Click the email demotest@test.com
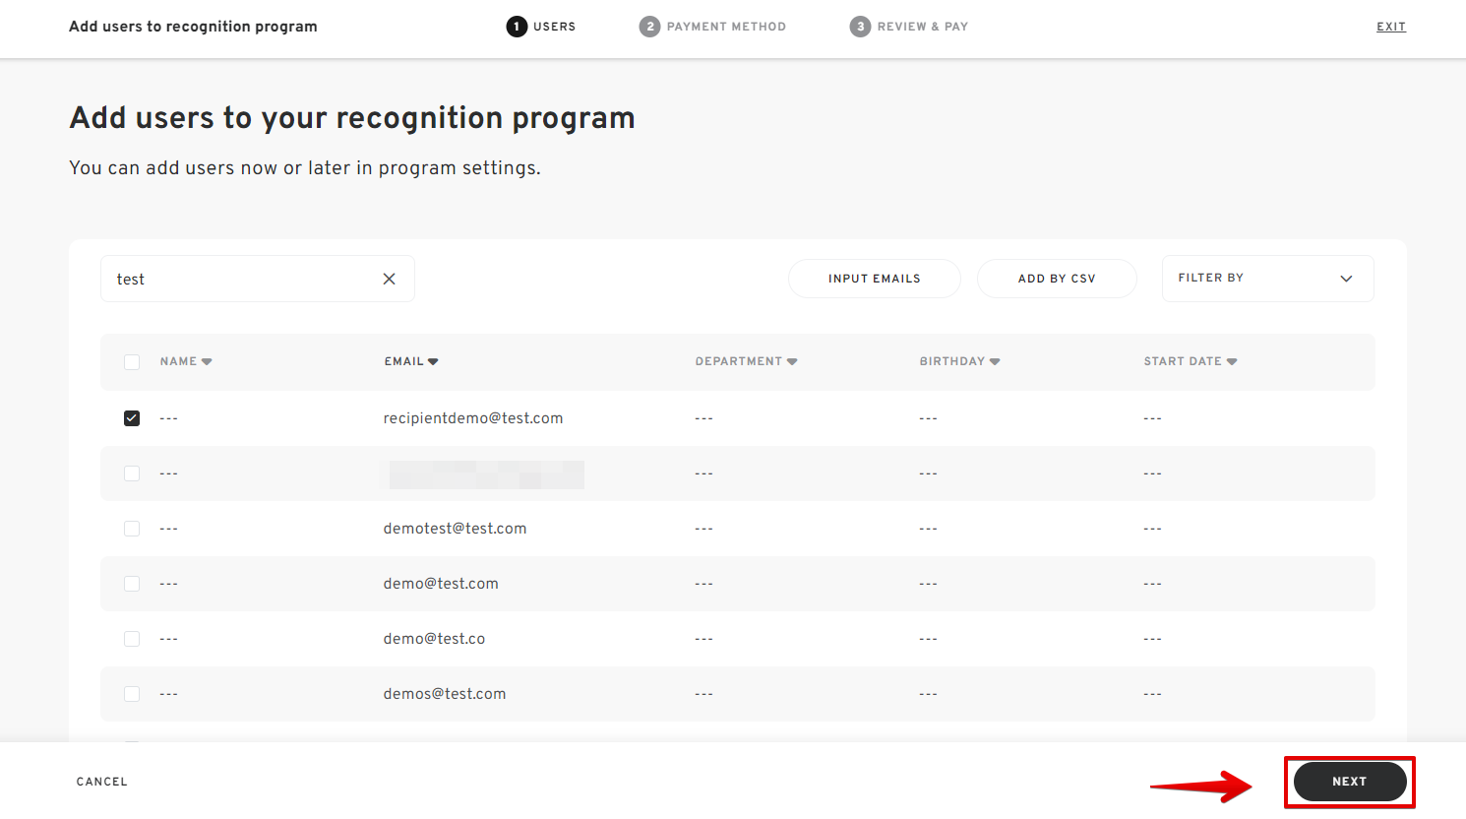Viewport: 1466px width, 819px height. coord(456,529)
